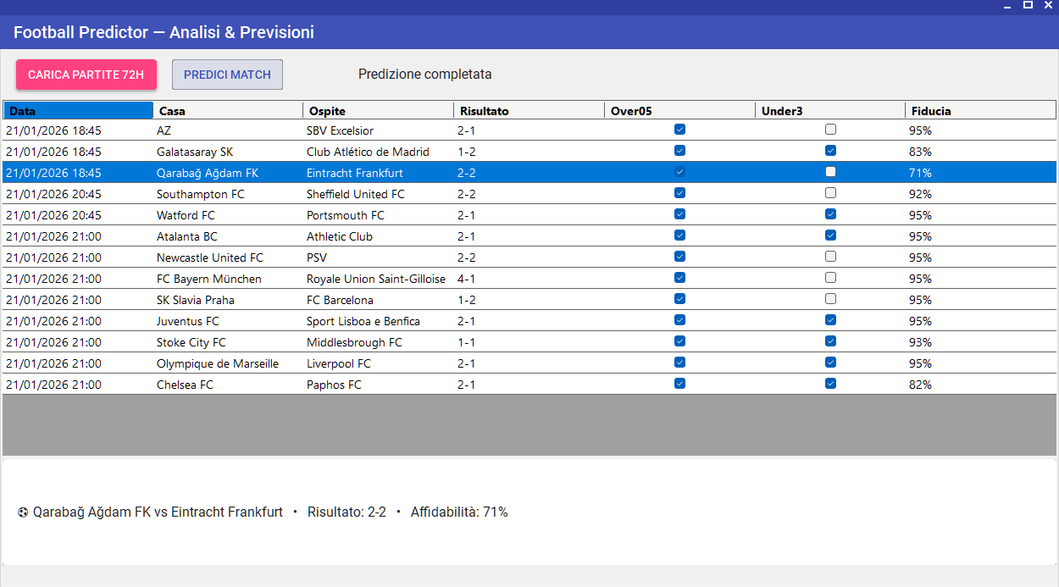This screenshot has height=587, width=1059.
Task: Toggle Under3 checkbox for Olympique de Marseille row
Action: click(830, 363)
